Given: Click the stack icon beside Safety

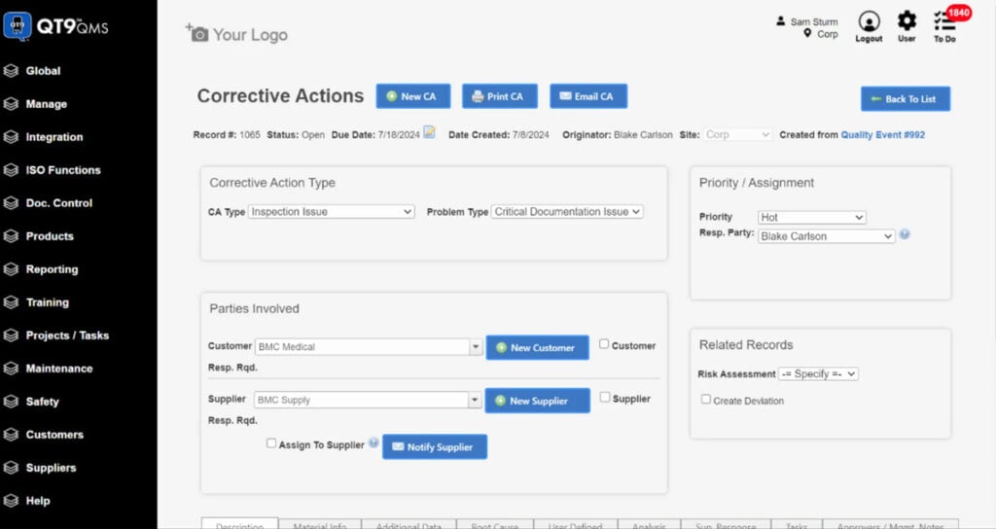Looking at the screenshot, I should click(11, 401).
